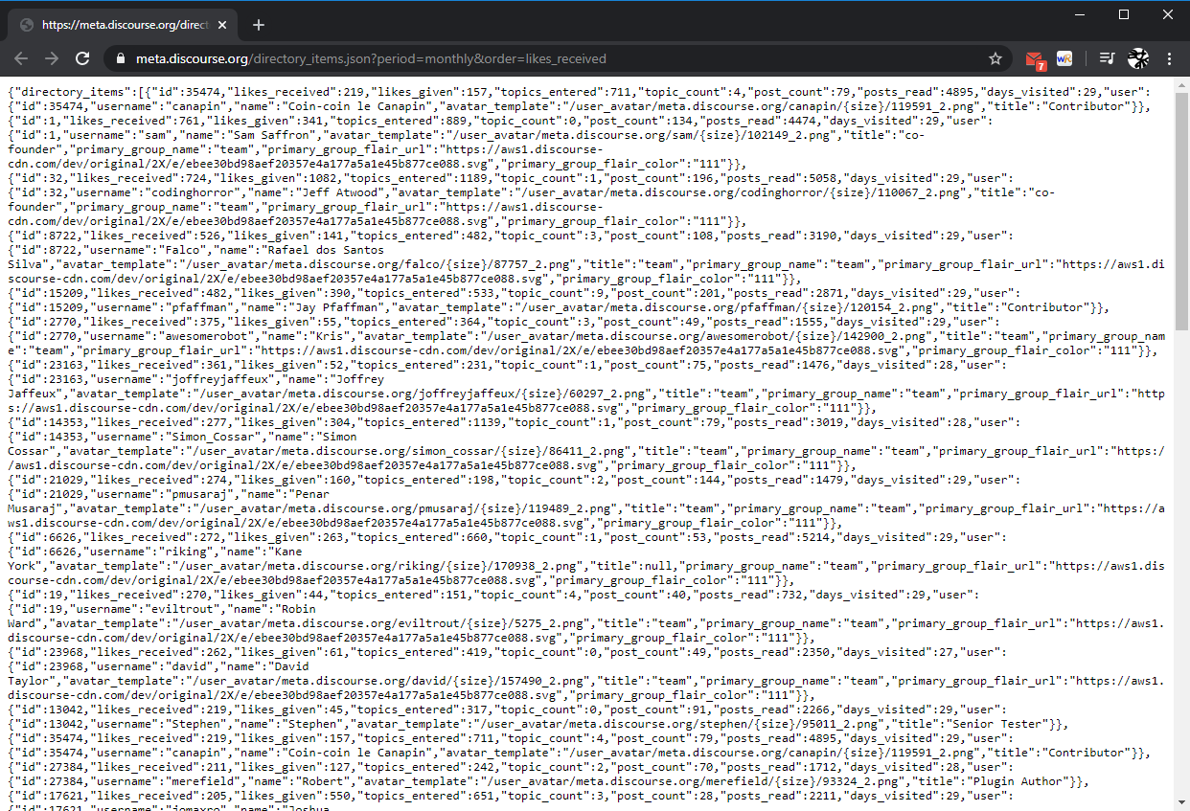Click the forward navigation arrow
Viewport: 1190px width, 811px height.
click(x=52, y=58)
